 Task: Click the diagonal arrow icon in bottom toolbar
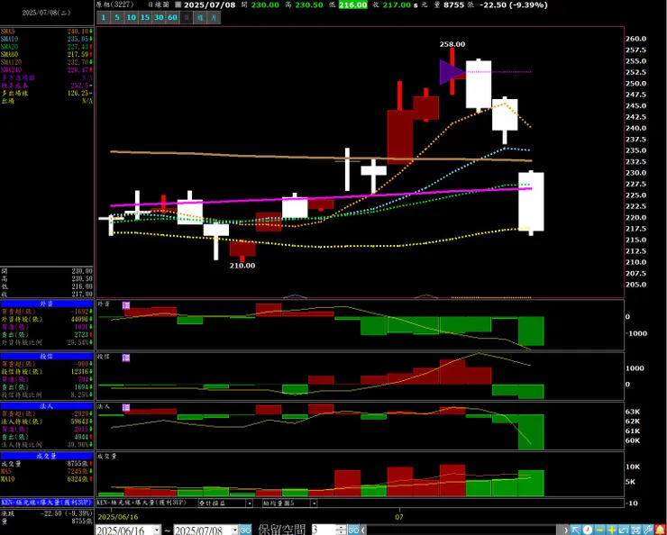click(576, 530)
